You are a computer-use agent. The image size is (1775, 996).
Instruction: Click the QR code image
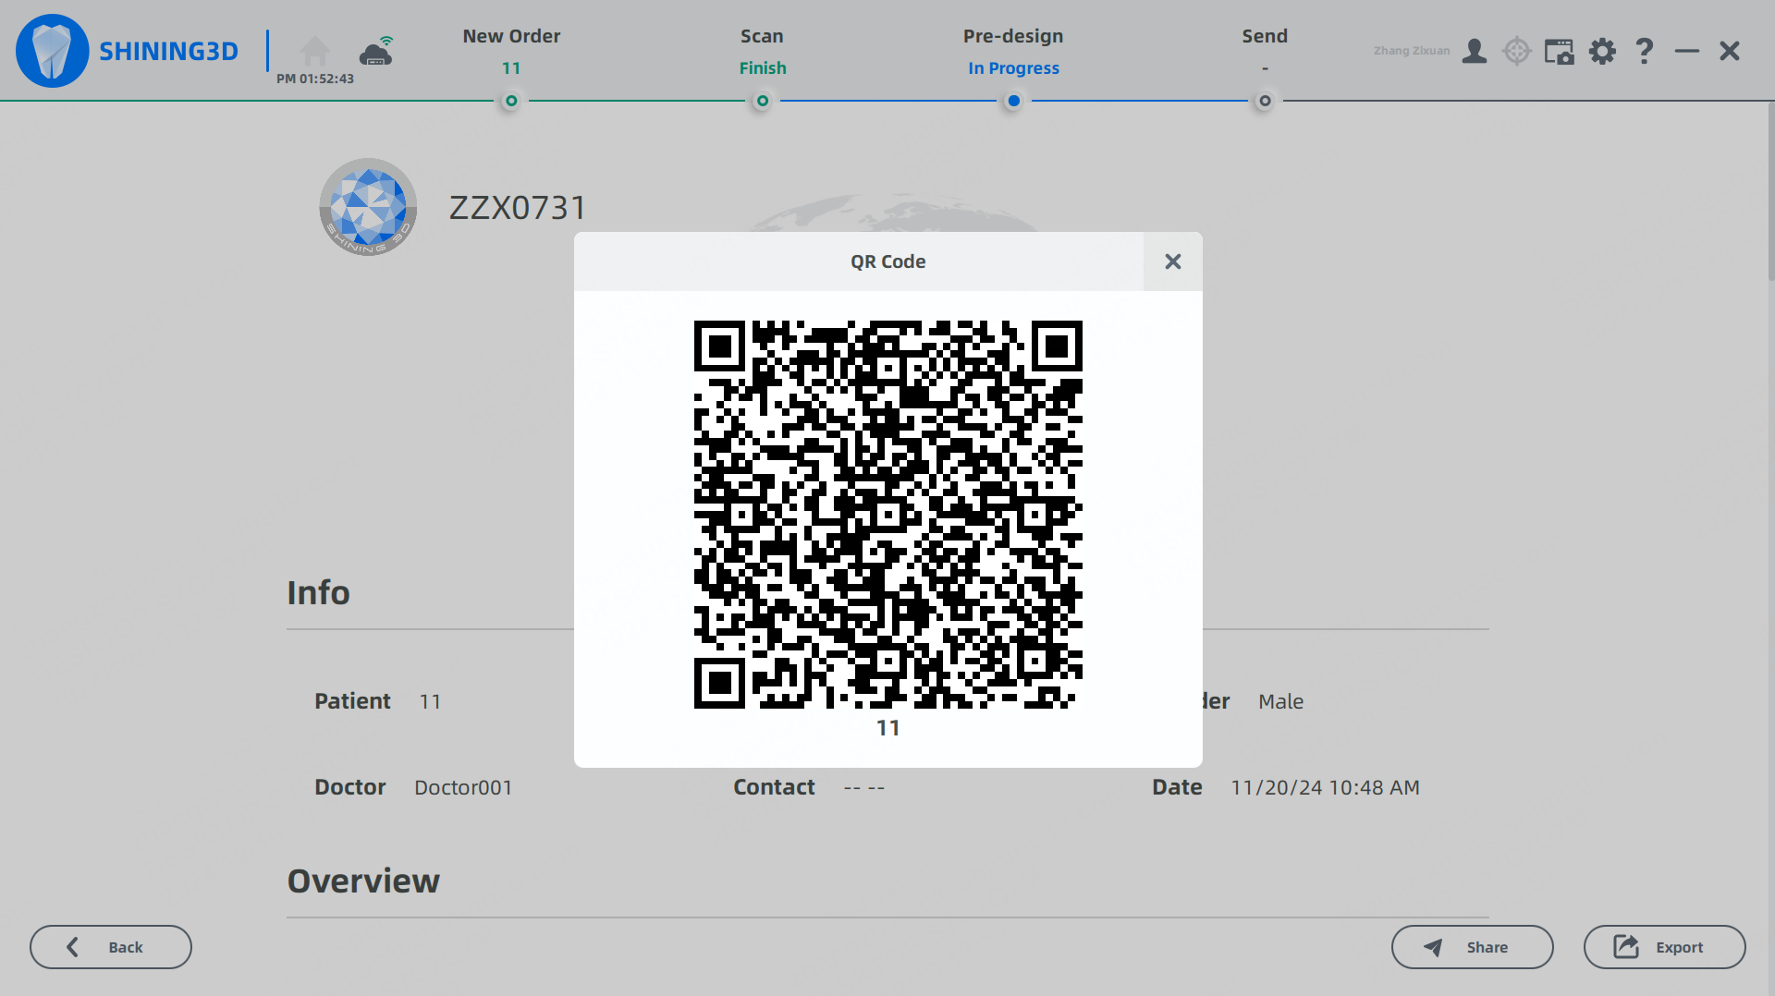pos(888,515)
